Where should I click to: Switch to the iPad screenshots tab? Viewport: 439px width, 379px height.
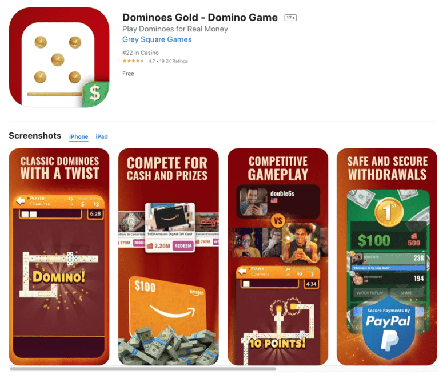(102, 136)
